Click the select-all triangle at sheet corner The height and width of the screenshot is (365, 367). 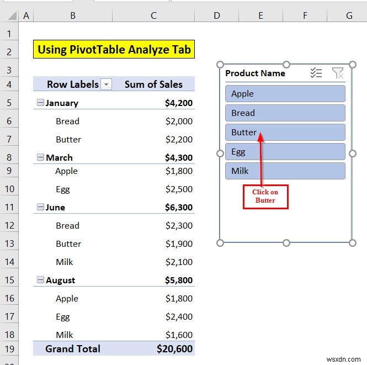click(12, 15)
